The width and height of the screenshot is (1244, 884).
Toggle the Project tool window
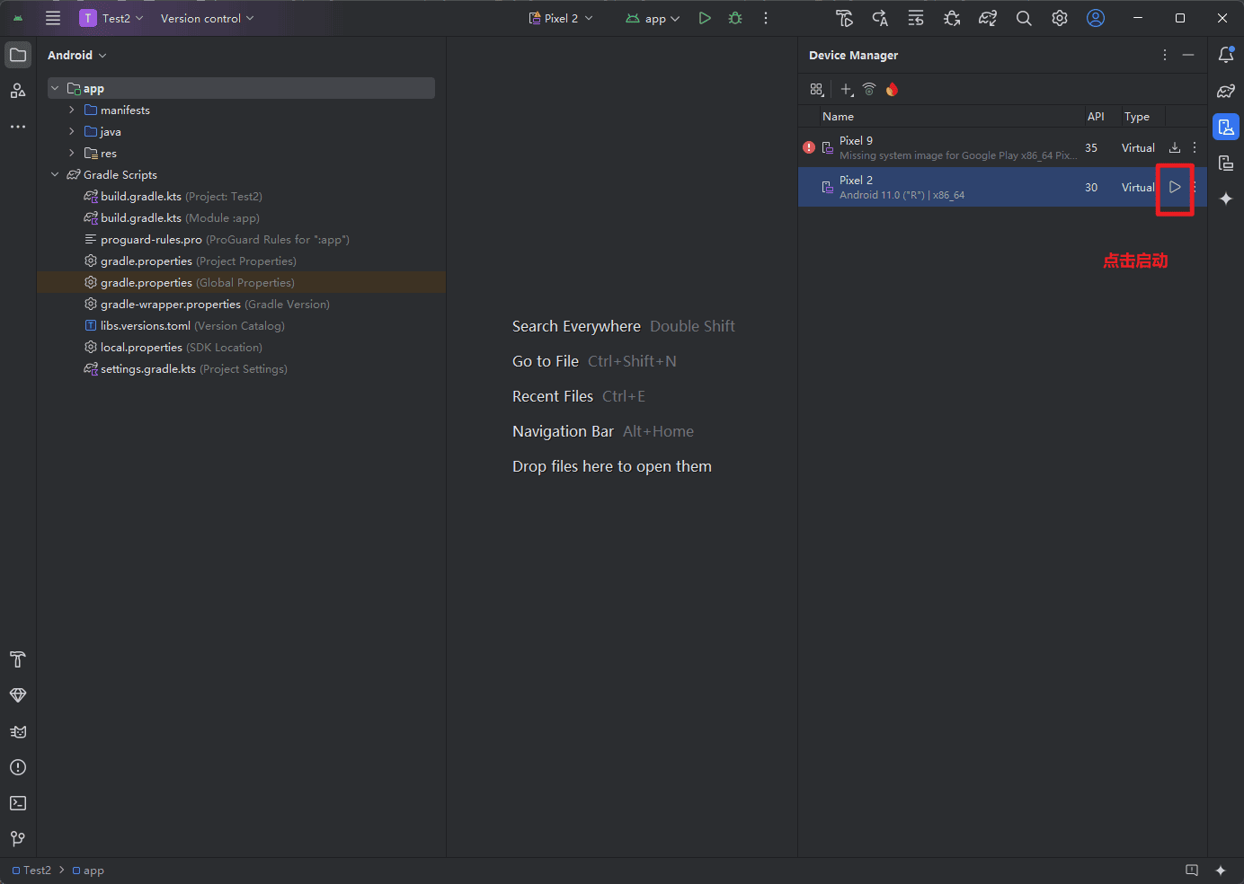tap(18, 55)
